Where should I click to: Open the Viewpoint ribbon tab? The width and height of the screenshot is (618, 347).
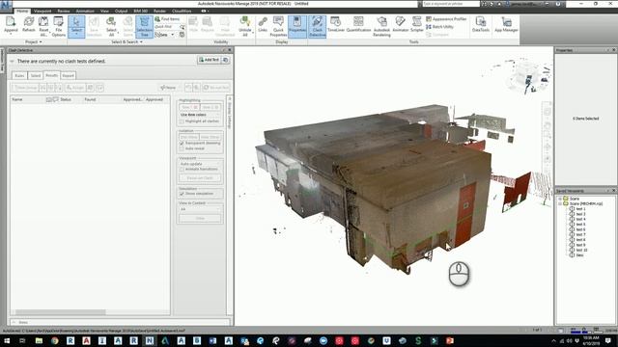[42, 11]
